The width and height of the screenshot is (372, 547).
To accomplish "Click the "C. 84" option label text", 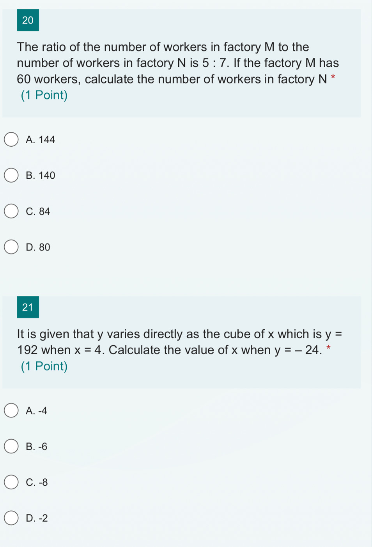I will (x=38, y=211).
